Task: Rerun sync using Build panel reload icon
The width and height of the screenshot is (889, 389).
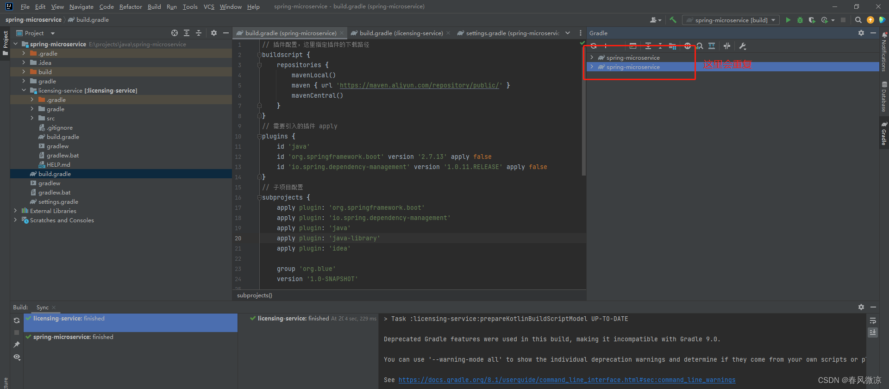Action: click(17, 320)
